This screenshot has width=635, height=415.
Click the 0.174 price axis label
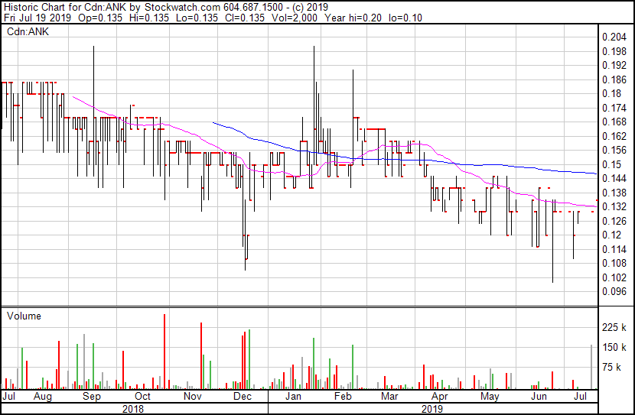(614, 108)
